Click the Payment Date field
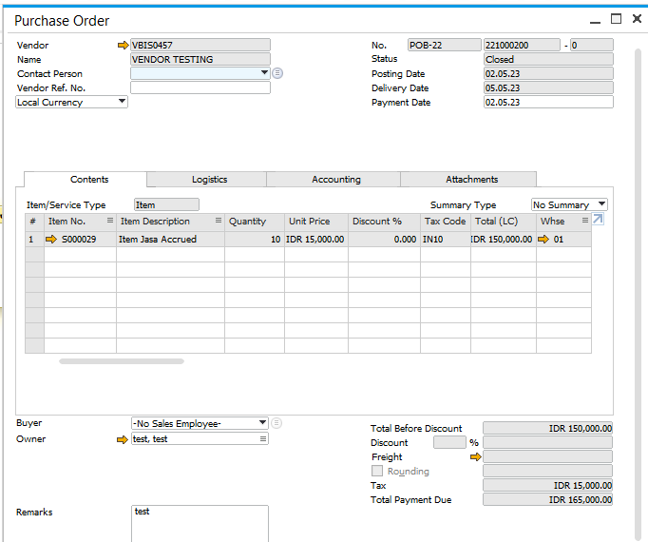The width and height of the screenshot is (648, 542). [548, 102]
